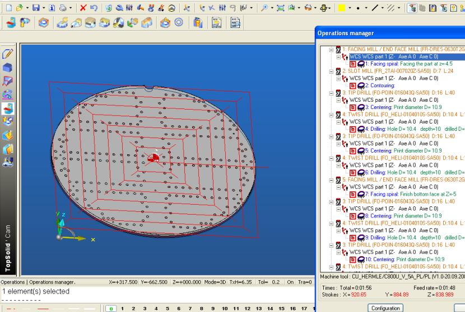Viewport: 465px width, 312px height.
Task: Open the line style dropdown arrow
Action: 383,8
